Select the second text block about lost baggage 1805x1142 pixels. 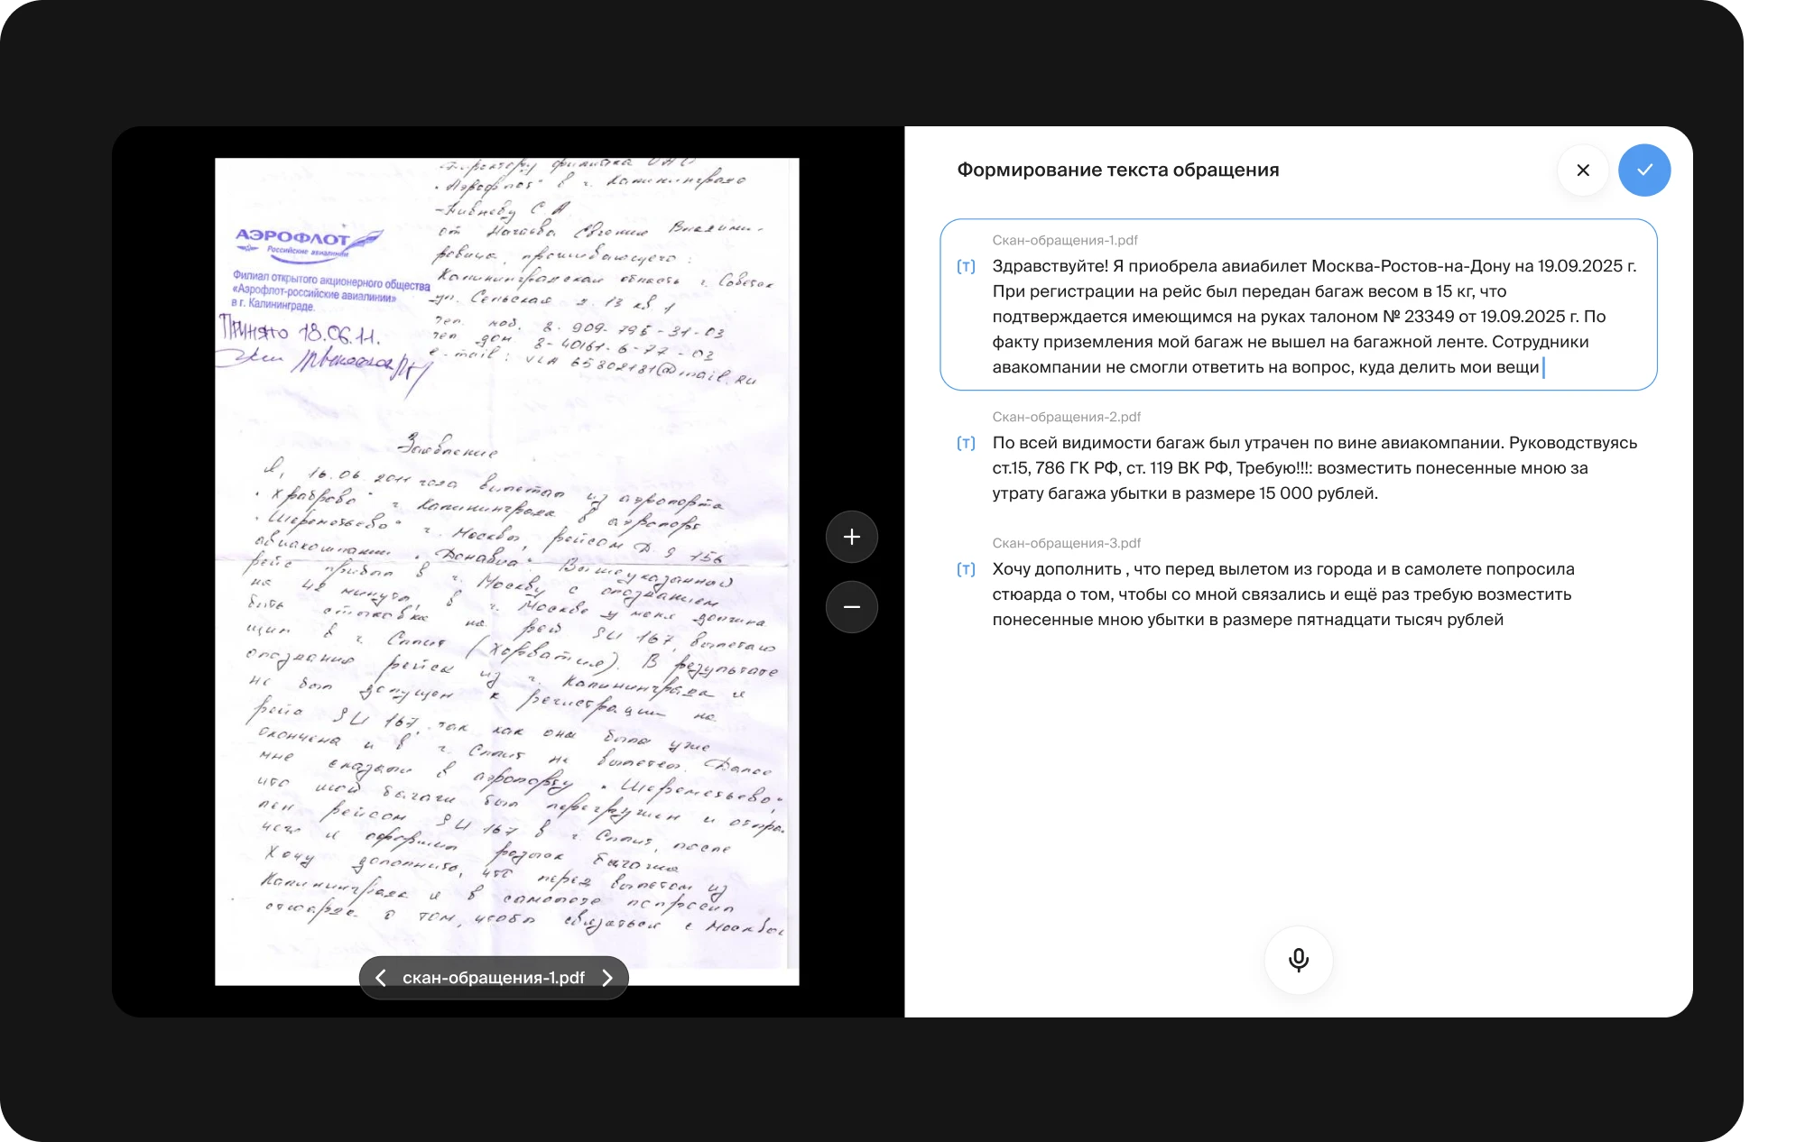tap(1315, 468)
